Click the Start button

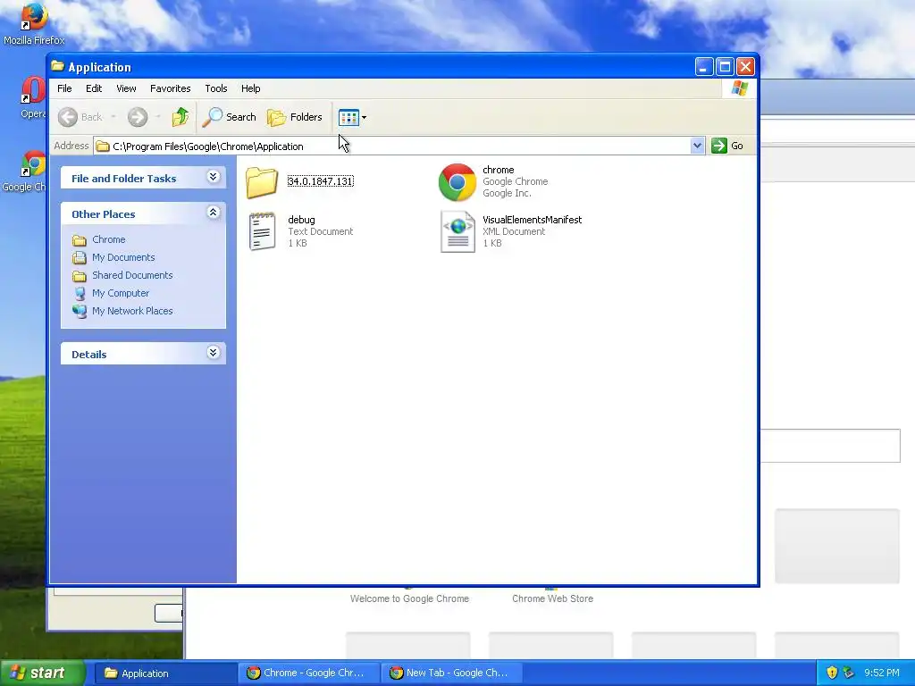[x=42, y=673]
